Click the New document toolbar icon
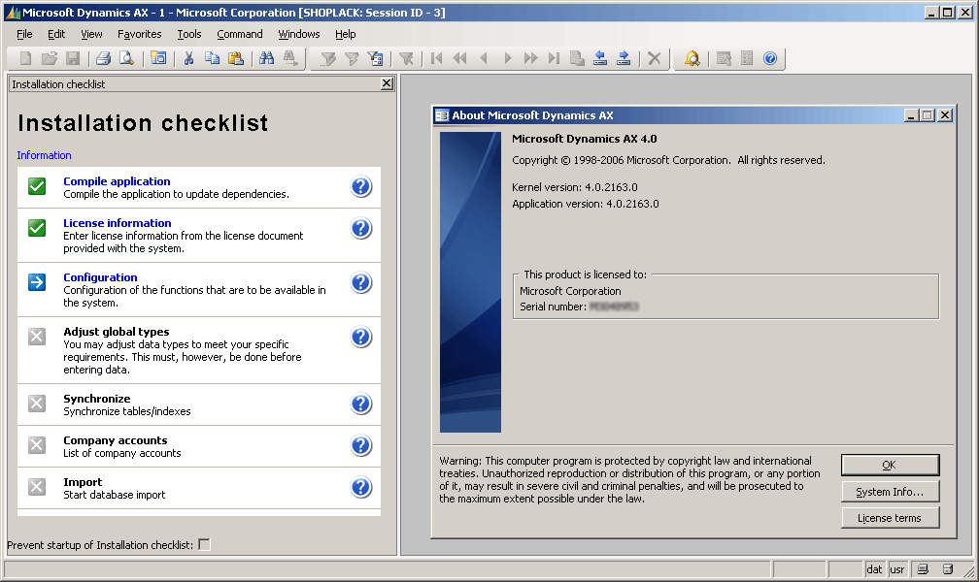This screenshot has height=582, width=979. pyautogui.click(x=25, y=58)
